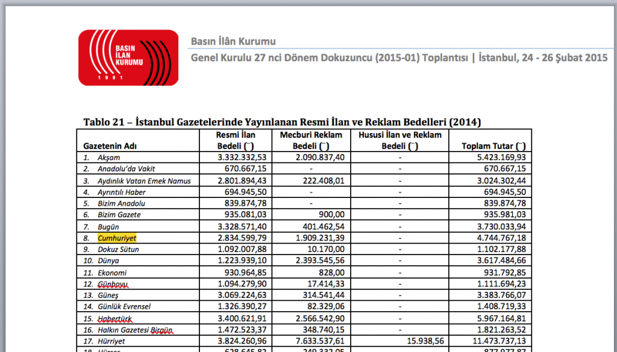Click the value '222.408,01'
Screen dimensions: 617x352
324,181
